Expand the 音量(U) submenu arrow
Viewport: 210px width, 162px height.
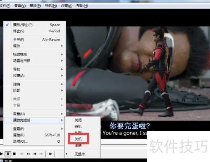point(62,114)
